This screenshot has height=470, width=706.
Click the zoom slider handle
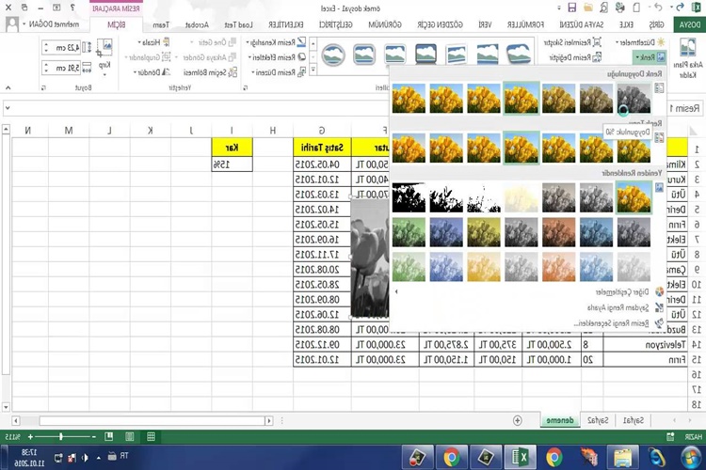click(61, 437)
